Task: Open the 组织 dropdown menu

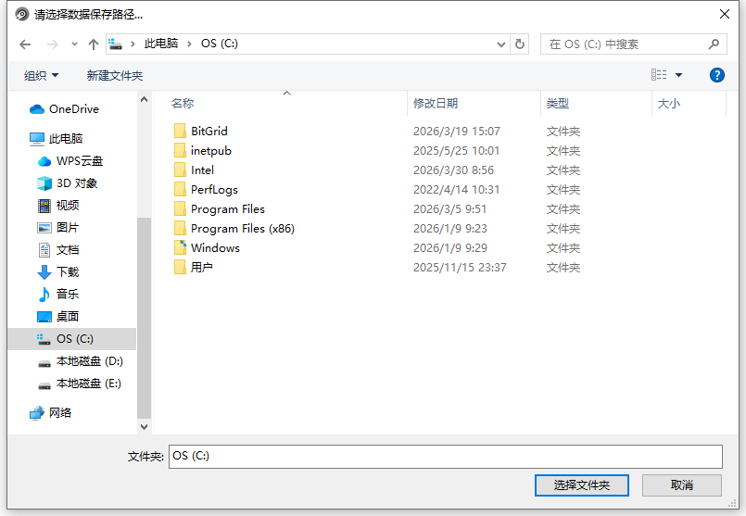Action: (x=41, y=75)
